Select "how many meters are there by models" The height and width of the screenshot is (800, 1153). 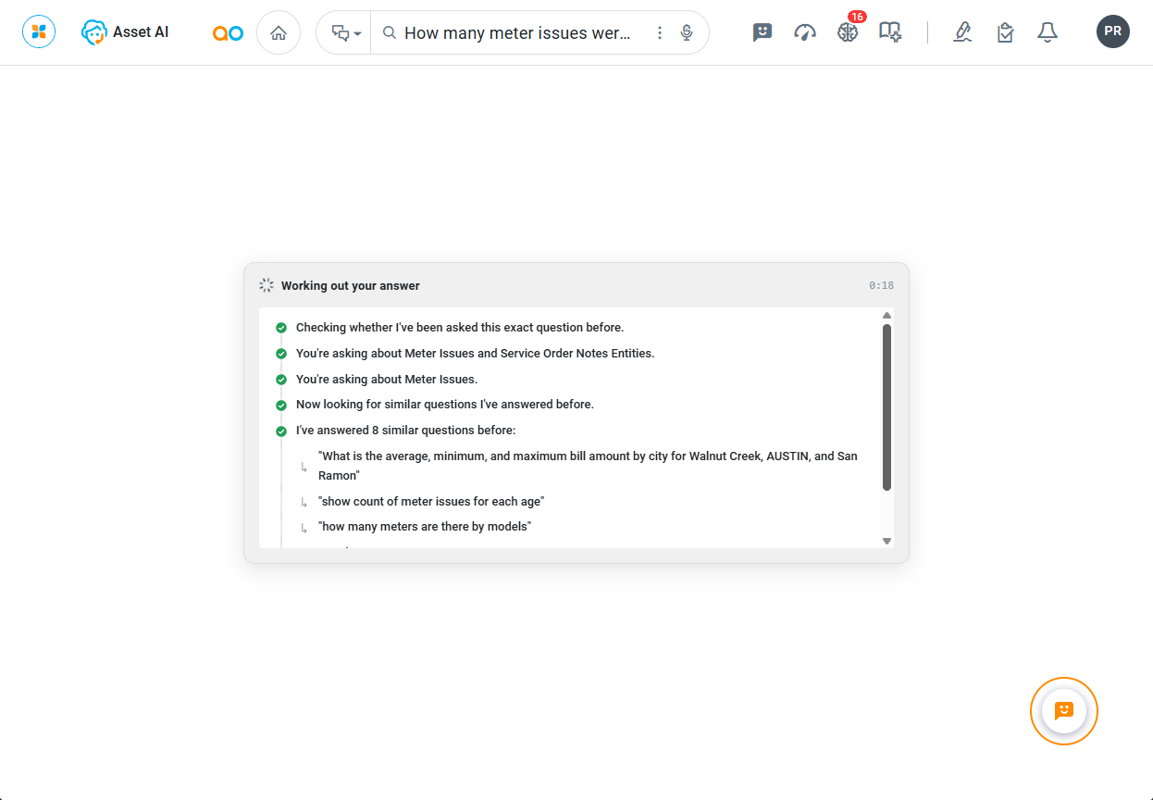click(425, 527)
